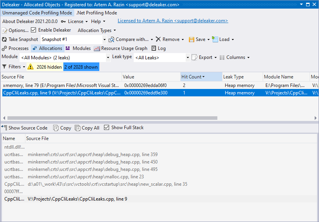The width and height of the screenshot is (319, 222).
Task: Click the License key icon
Action: 63,21
